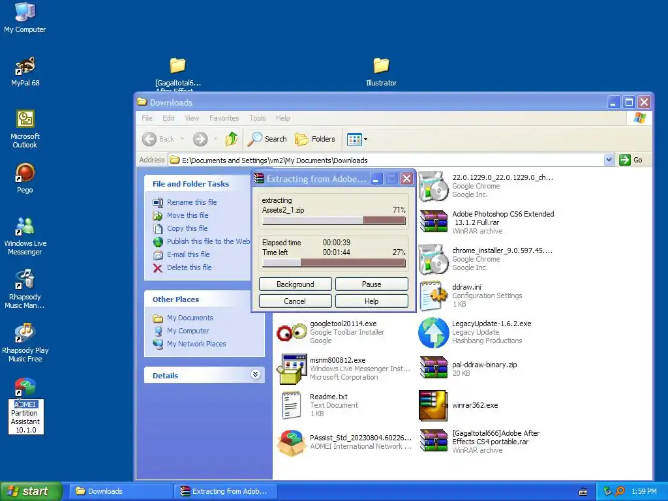Go up one folder level
The height and width of the screenshot is (501, 668).
(232, 139)
